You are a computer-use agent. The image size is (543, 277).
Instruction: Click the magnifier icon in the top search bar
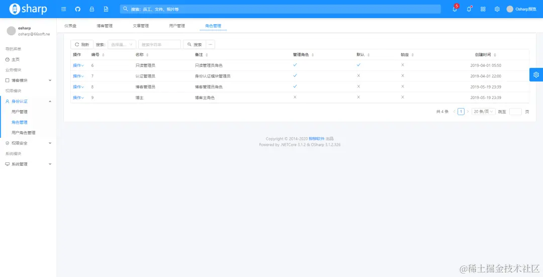click(x=126, y=9)
